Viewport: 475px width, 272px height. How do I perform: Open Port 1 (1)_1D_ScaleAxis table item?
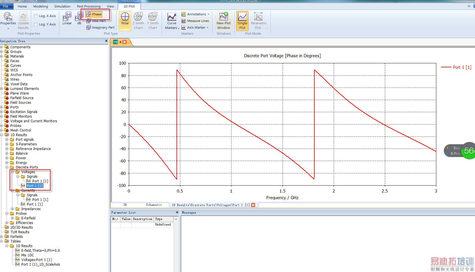coord(40,264)
